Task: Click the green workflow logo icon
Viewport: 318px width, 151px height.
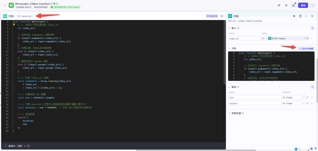Action: click(11, 5)
